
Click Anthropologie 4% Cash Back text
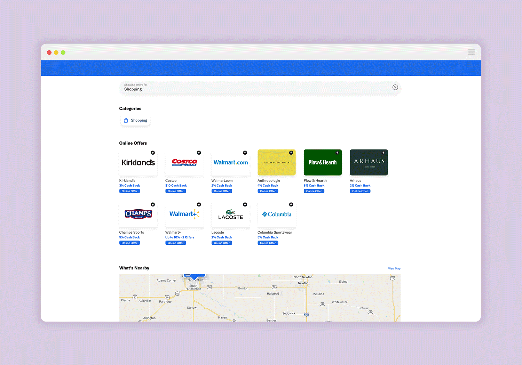coord(268,186)
